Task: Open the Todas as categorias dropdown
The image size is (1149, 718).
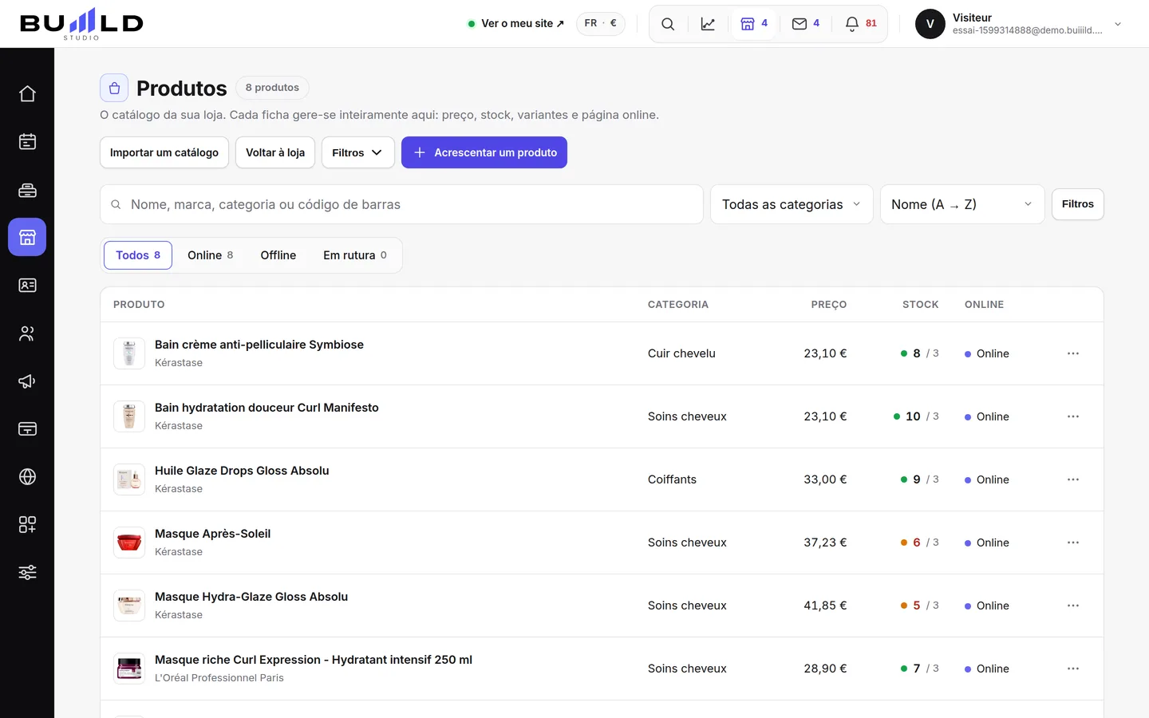Action: pyautogui.click(x=792, y=204)
